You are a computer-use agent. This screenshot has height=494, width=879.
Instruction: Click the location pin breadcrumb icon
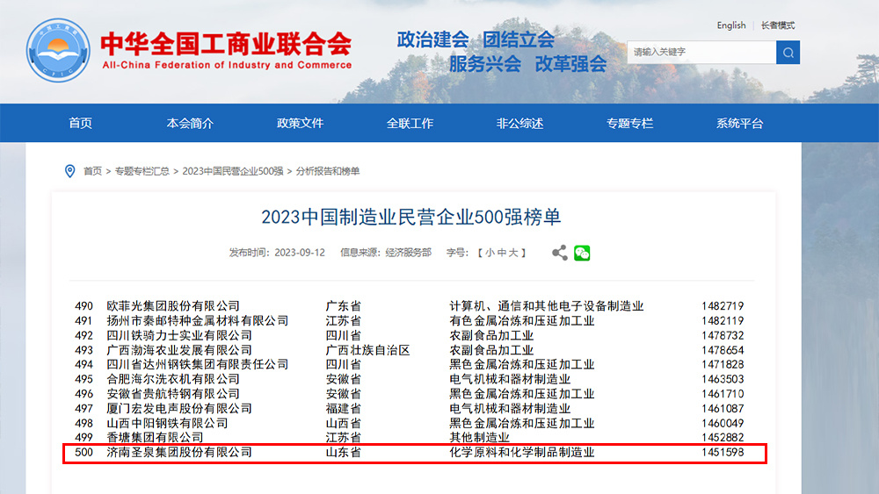coord(70,171)
